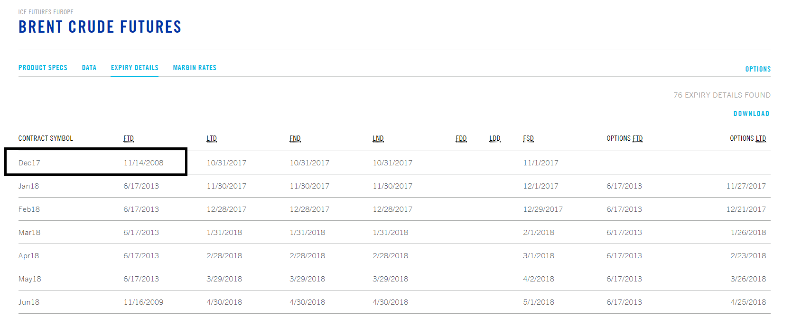Open the Product Specs tab
Viewport: 792px width, 317px height.
click(43, 68)
